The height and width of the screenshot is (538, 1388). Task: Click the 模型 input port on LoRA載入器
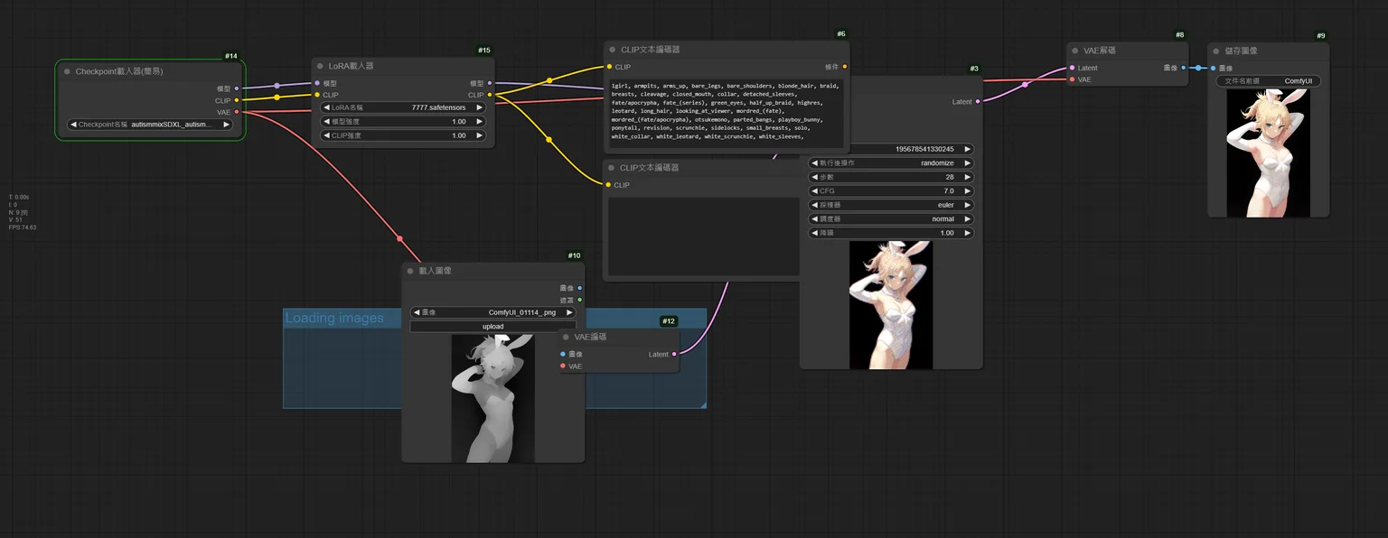(x=316, y=83)
